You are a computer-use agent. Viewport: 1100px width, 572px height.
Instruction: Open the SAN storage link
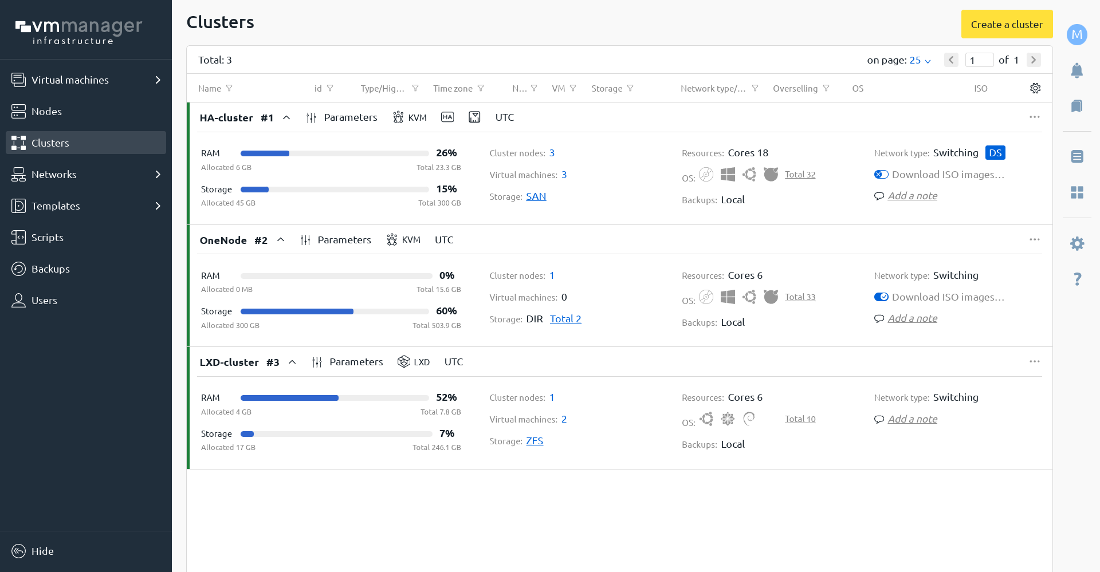[536, 196]
